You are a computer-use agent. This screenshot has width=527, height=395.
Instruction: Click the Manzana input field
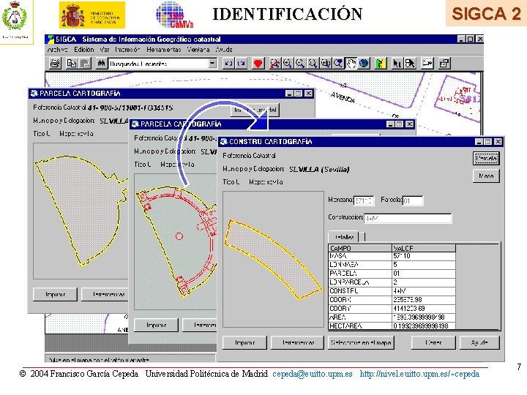[364, 201]
